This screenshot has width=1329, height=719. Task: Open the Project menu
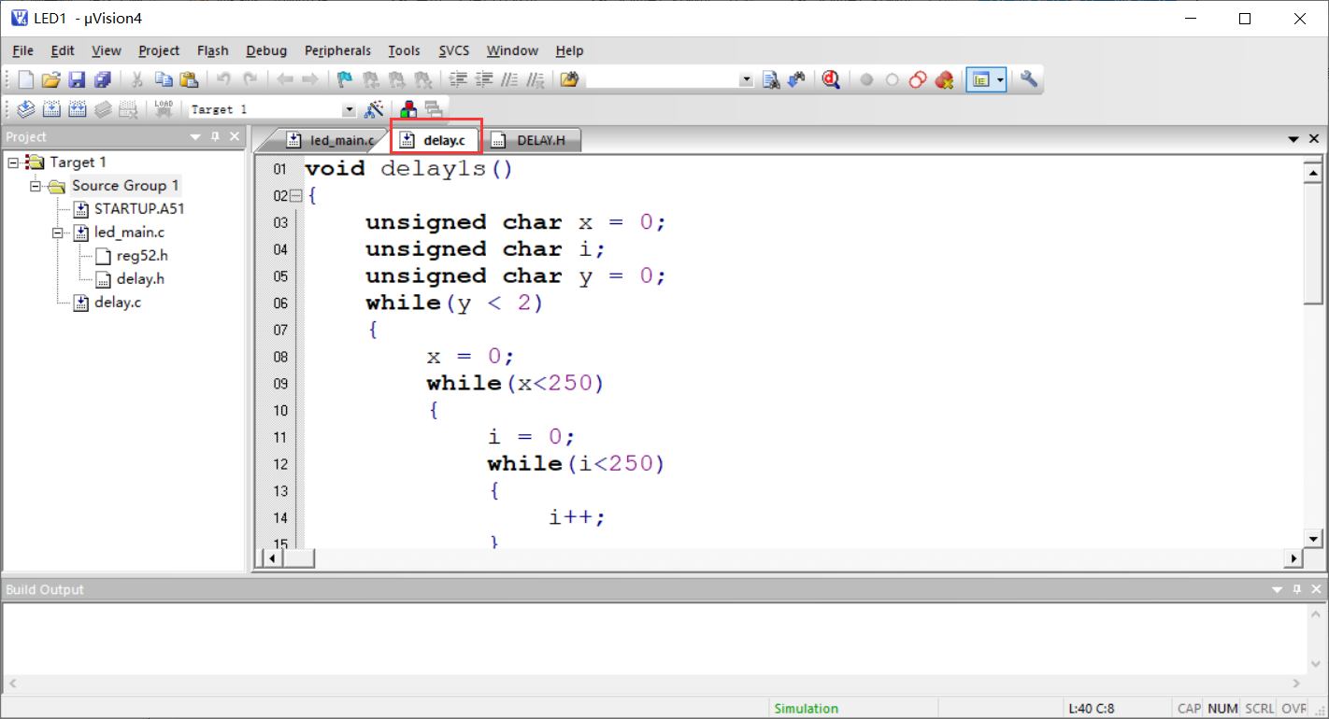tap(159, 50)
